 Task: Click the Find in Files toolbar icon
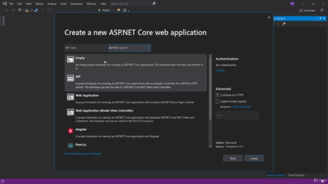point(118,10)
